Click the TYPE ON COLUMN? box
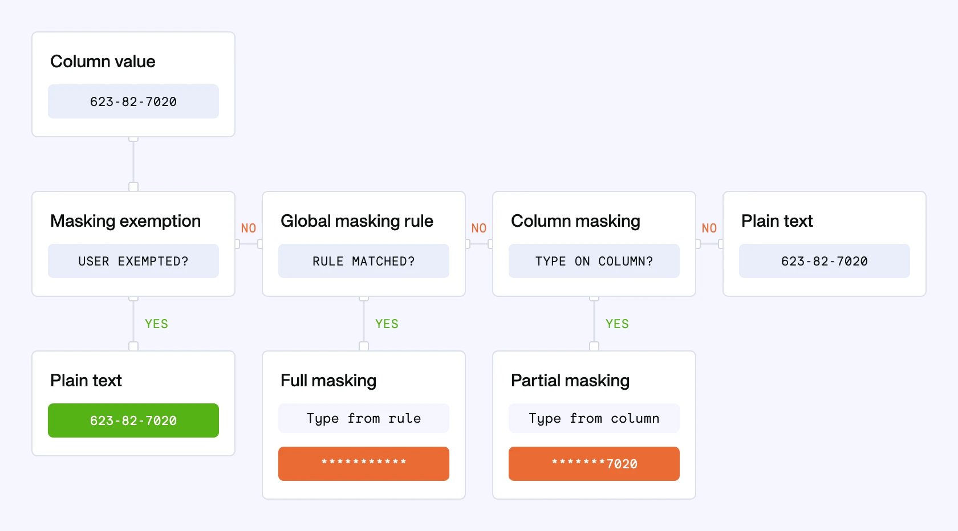This screenshot has height=531, width=958. click(x=594, y=261)
